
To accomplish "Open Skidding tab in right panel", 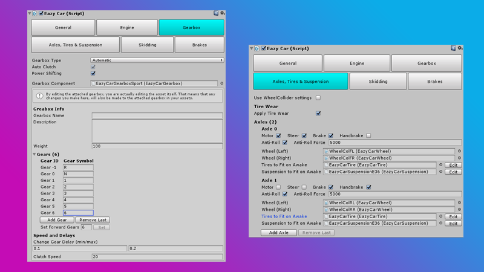I will click(x=378, y=82).
